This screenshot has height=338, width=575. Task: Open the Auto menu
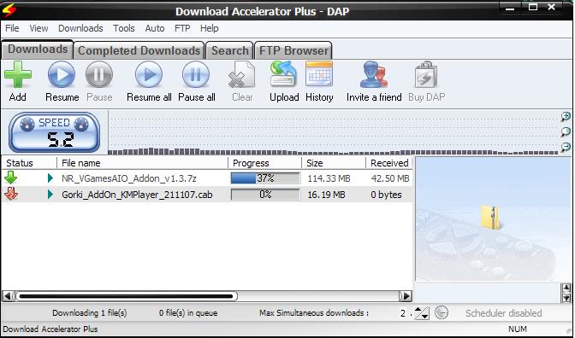[154, 28]
